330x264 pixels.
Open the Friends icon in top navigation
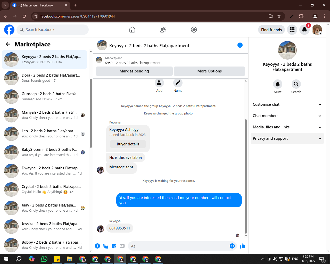point(163,30)
